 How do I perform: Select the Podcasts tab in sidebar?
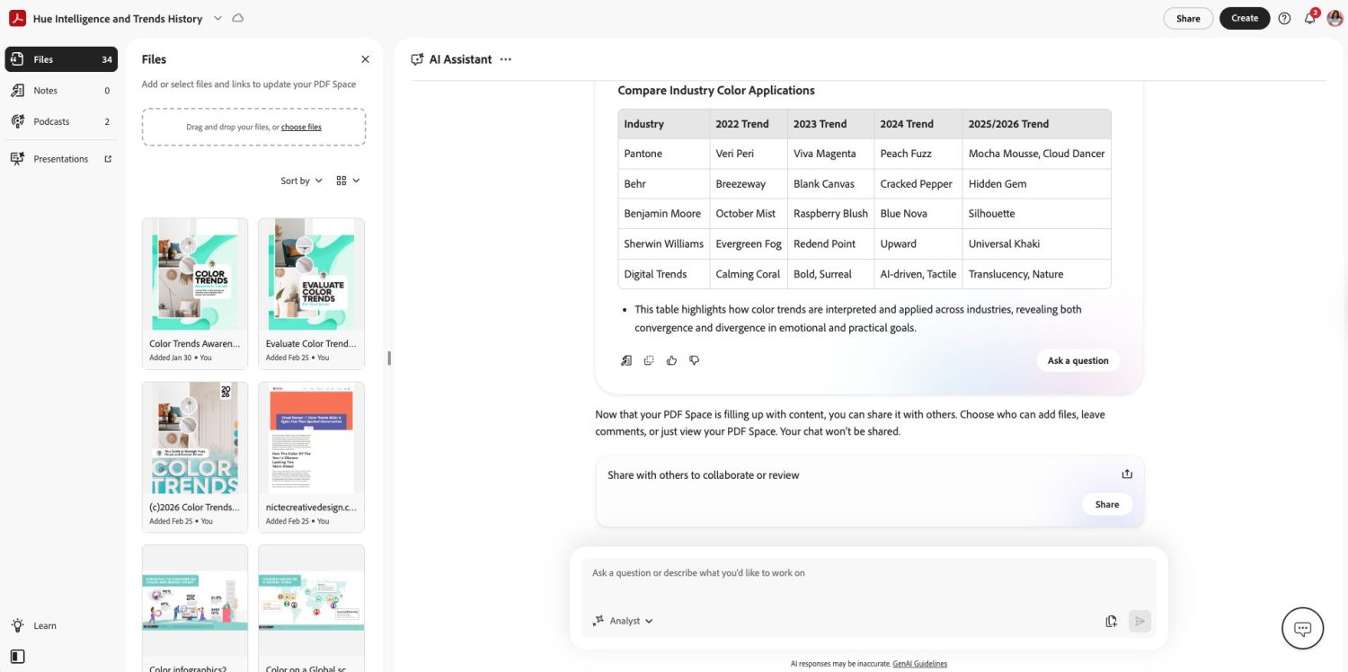(x=61, y=121)
